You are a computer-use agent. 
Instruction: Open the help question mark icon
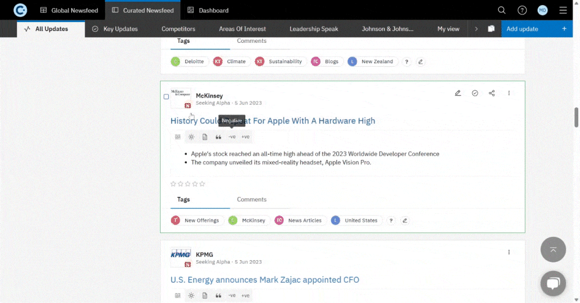coord(522,10)
